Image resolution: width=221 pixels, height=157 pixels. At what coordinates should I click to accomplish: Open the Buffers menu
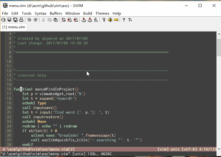56,13
